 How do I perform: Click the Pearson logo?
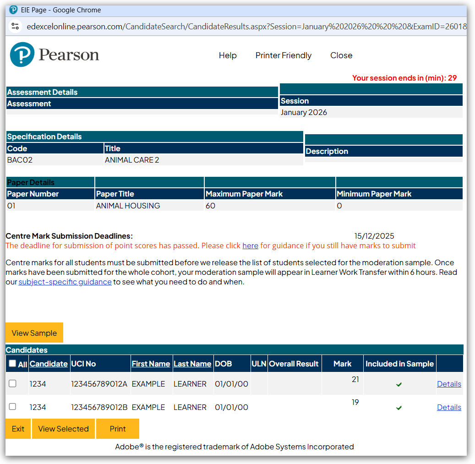point(55,55)
